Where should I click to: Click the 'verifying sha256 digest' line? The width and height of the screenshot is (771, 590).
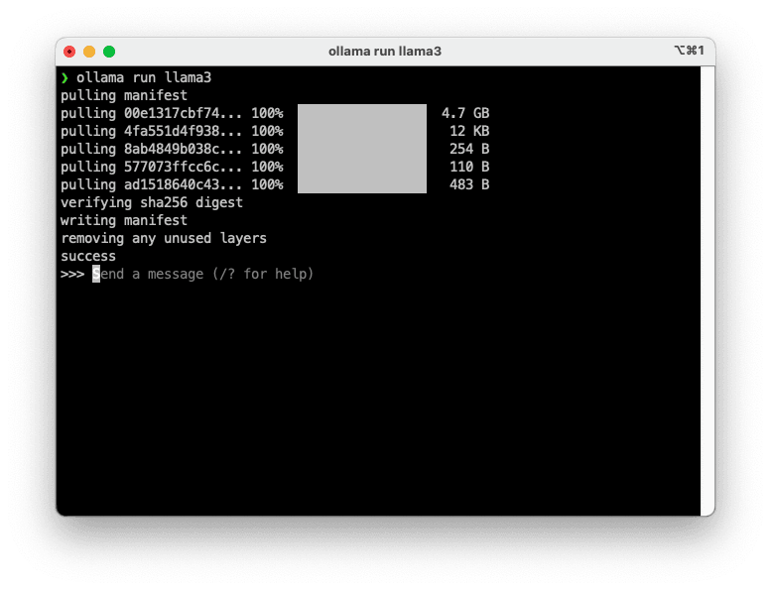coord(152,202)
